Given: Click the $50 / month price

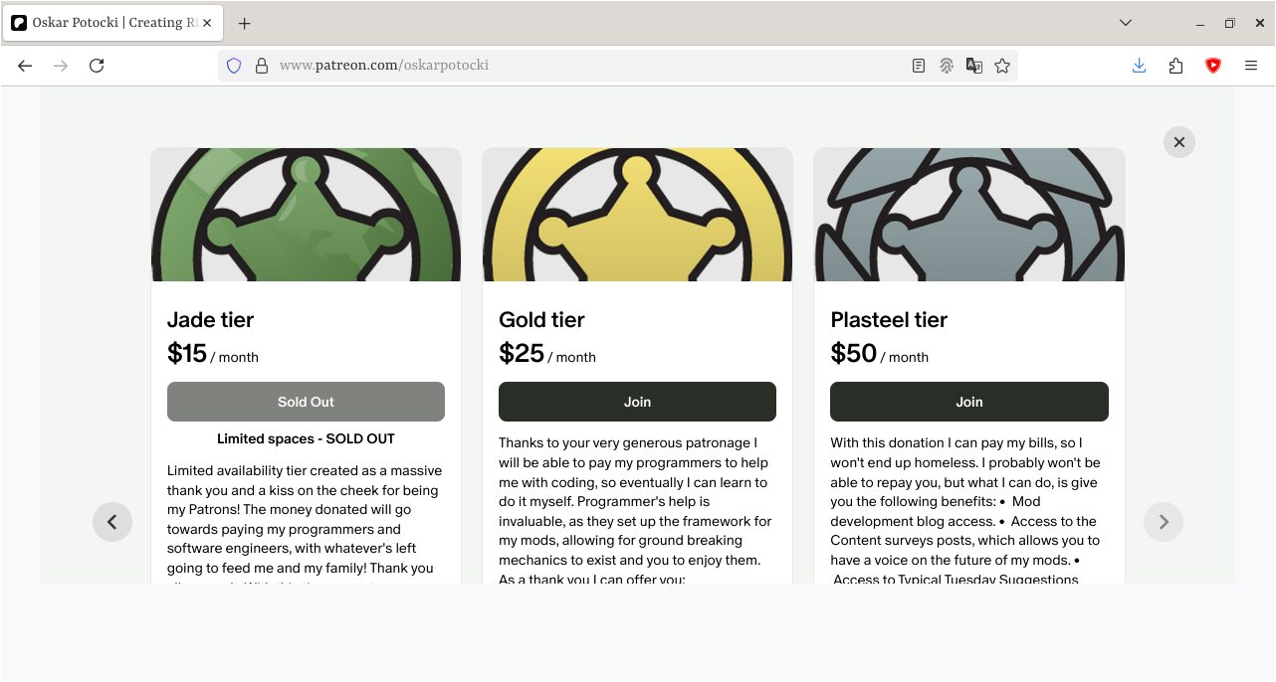Looking at the screenshot, I should [x=880, y=354].
